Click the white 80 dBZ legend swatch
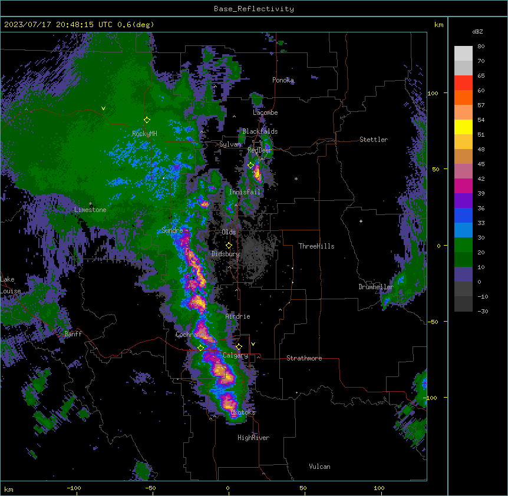Screen dimensions: 508x496 point(463,54)
